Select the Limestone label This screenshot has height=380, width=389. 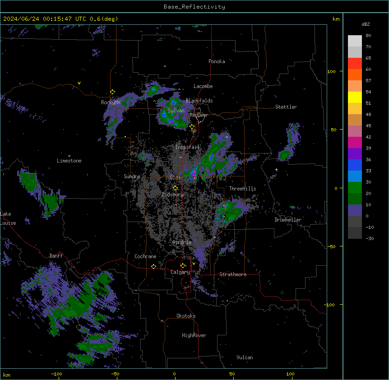pos(69,161)
